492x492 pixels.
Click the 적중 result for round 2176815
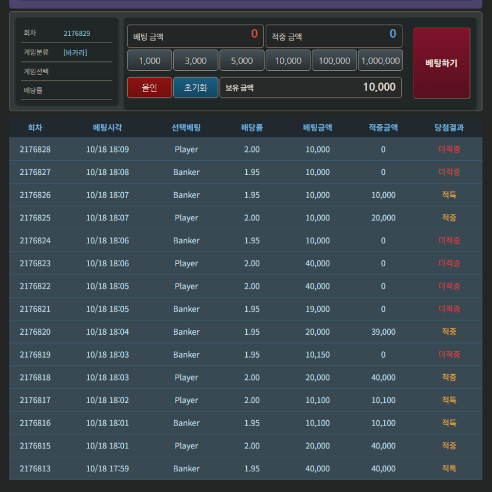[x=449, y=446]
